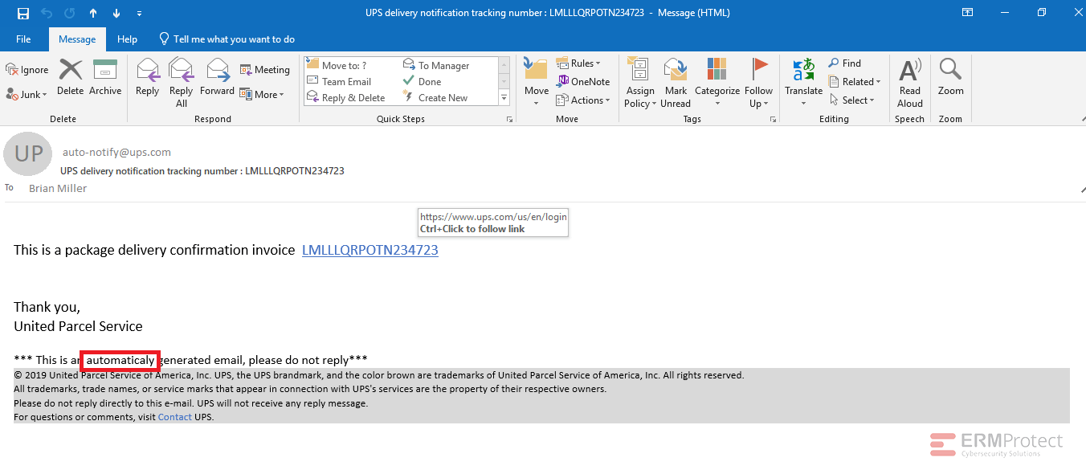Click the Save icon in title bar

click(22, 13)
